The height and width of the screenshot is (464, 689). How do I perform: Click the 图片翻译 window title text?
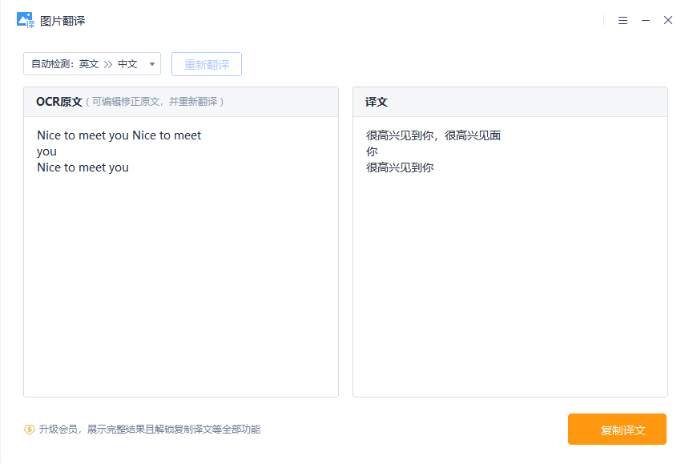61,20
